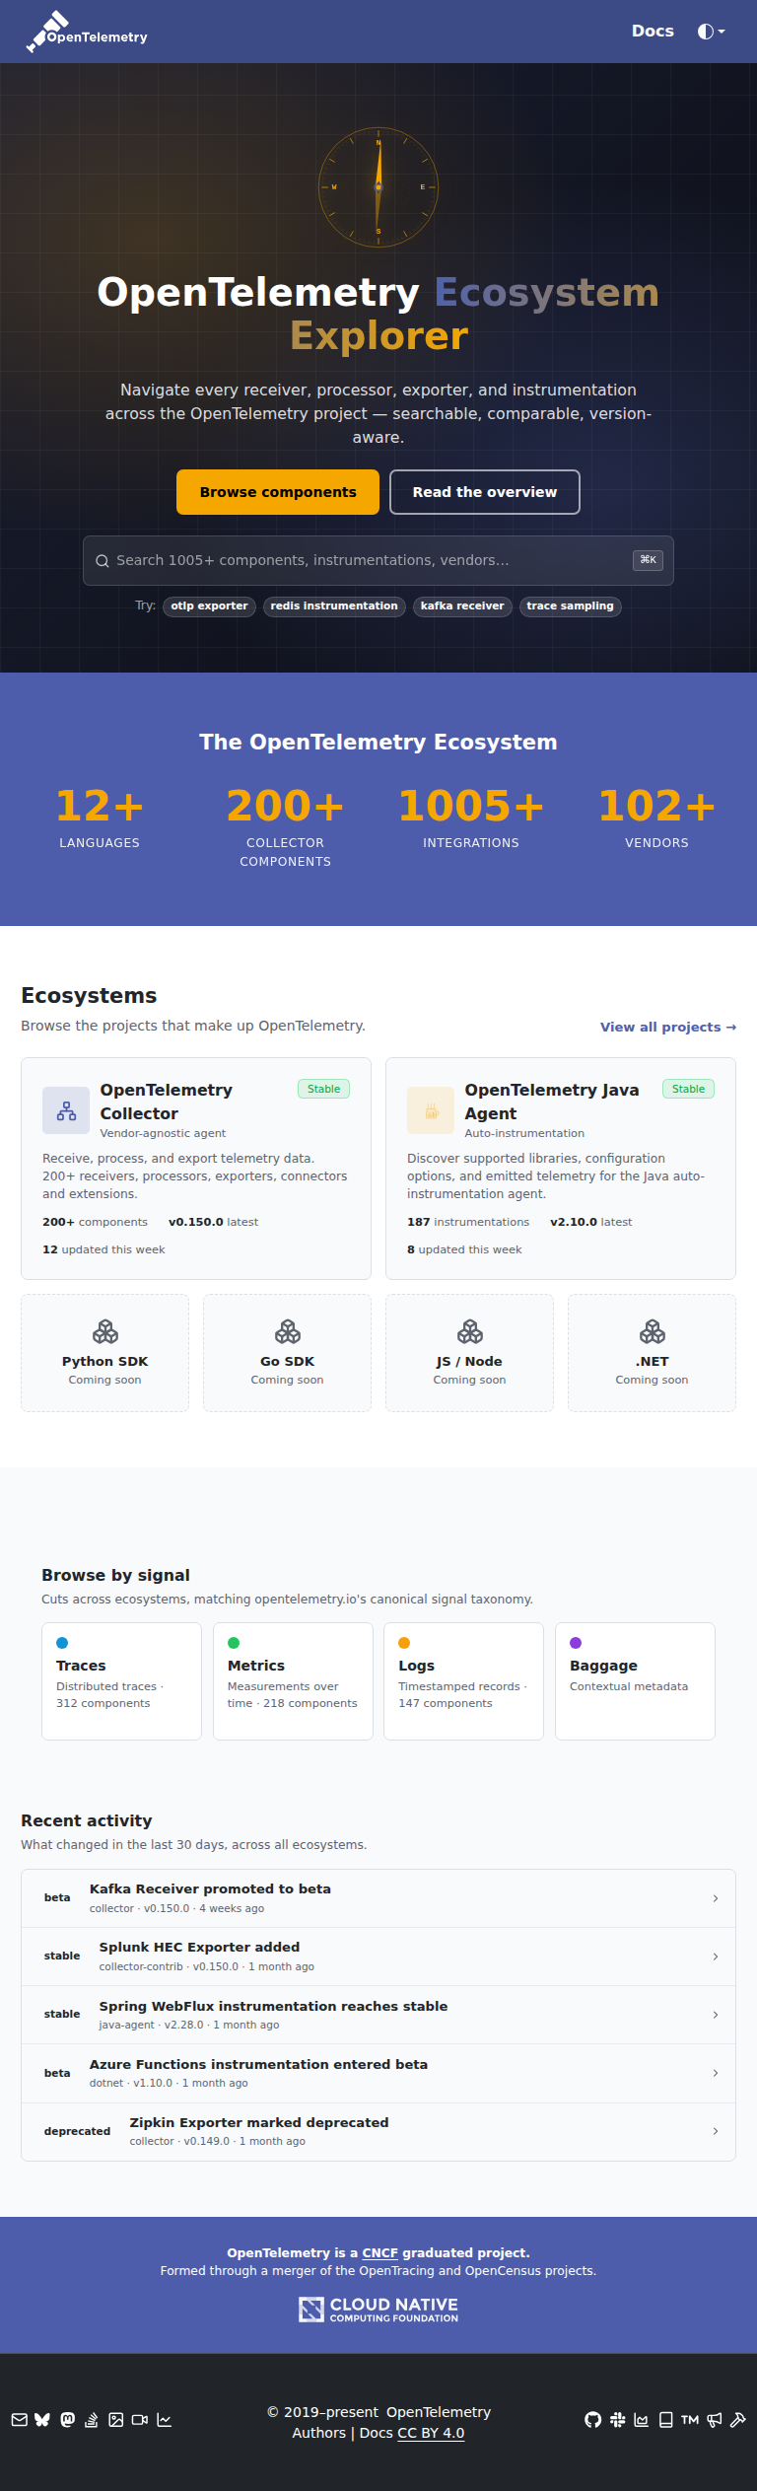Click the v2.10.0 latest version text
The image size is (757, 2491).
[x=591, y=1222]
